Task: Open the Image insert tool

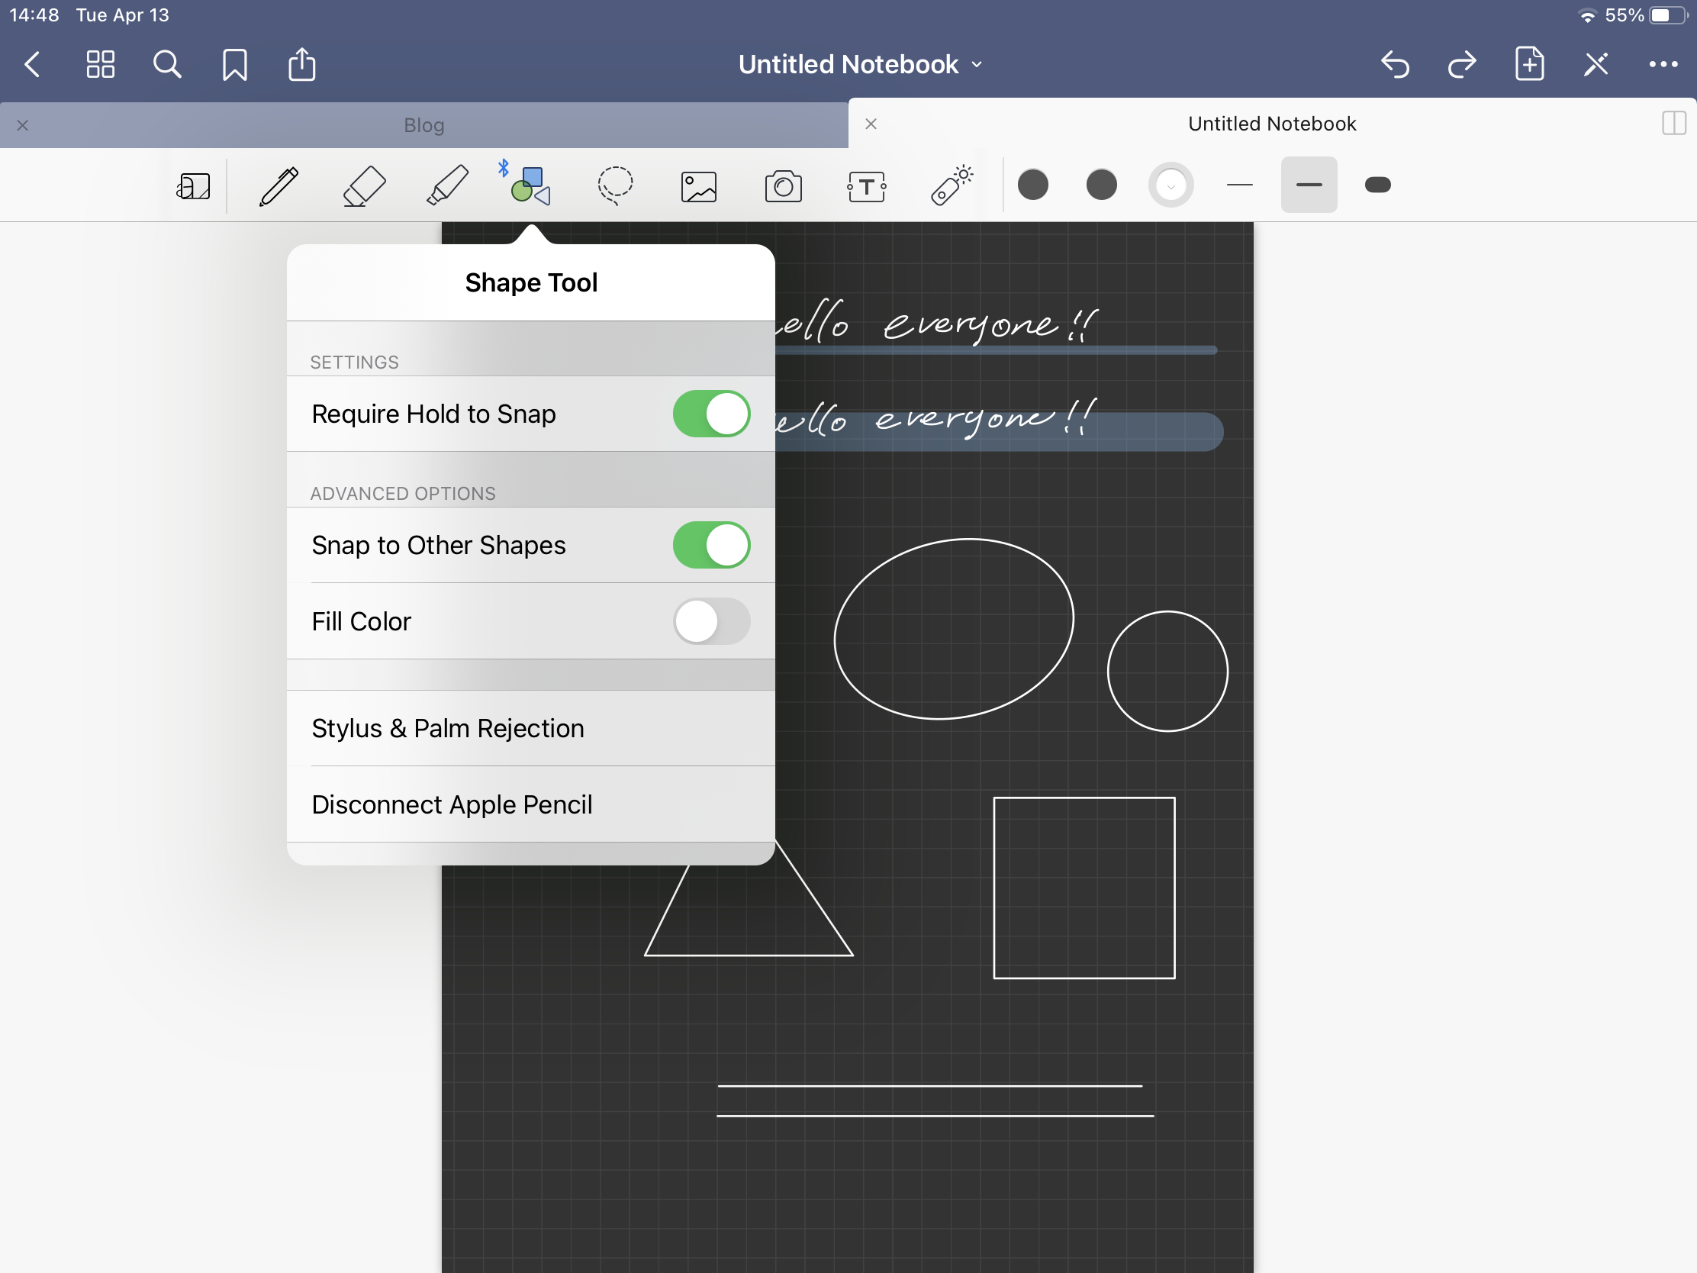Action: point(698,186)
